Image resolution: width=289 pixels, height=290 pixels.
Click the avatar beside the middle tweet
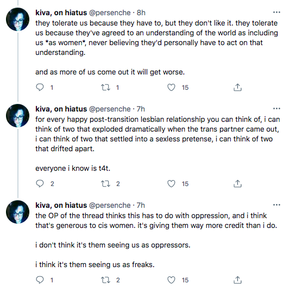click(18, 115)
